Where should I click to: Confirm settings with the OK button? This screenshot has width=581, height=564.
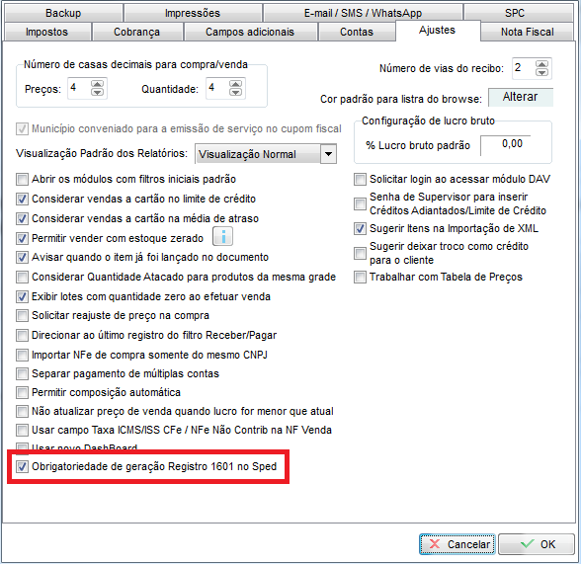point(537,544)
